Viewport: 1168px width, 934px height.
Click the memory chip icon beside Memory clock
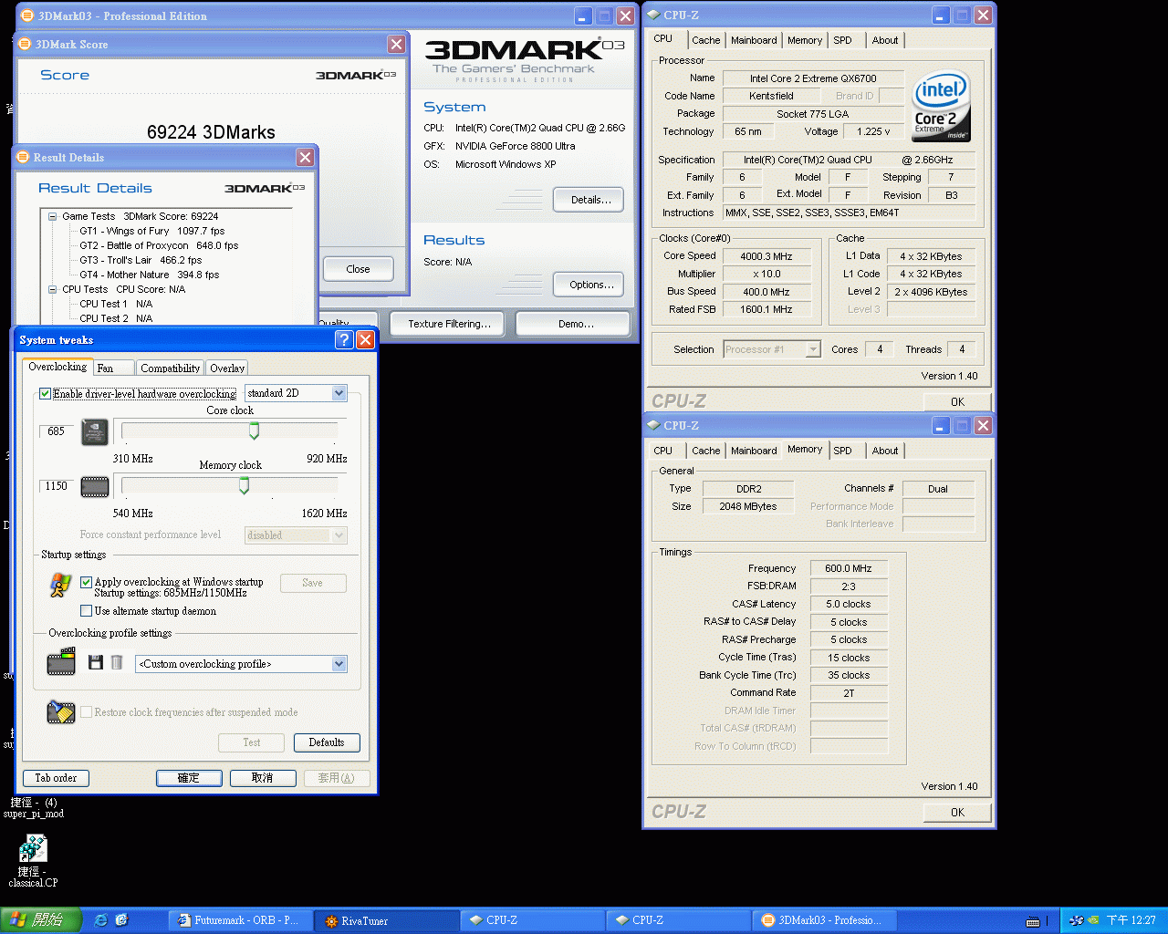pyautogui.click(x=95, y=487)
